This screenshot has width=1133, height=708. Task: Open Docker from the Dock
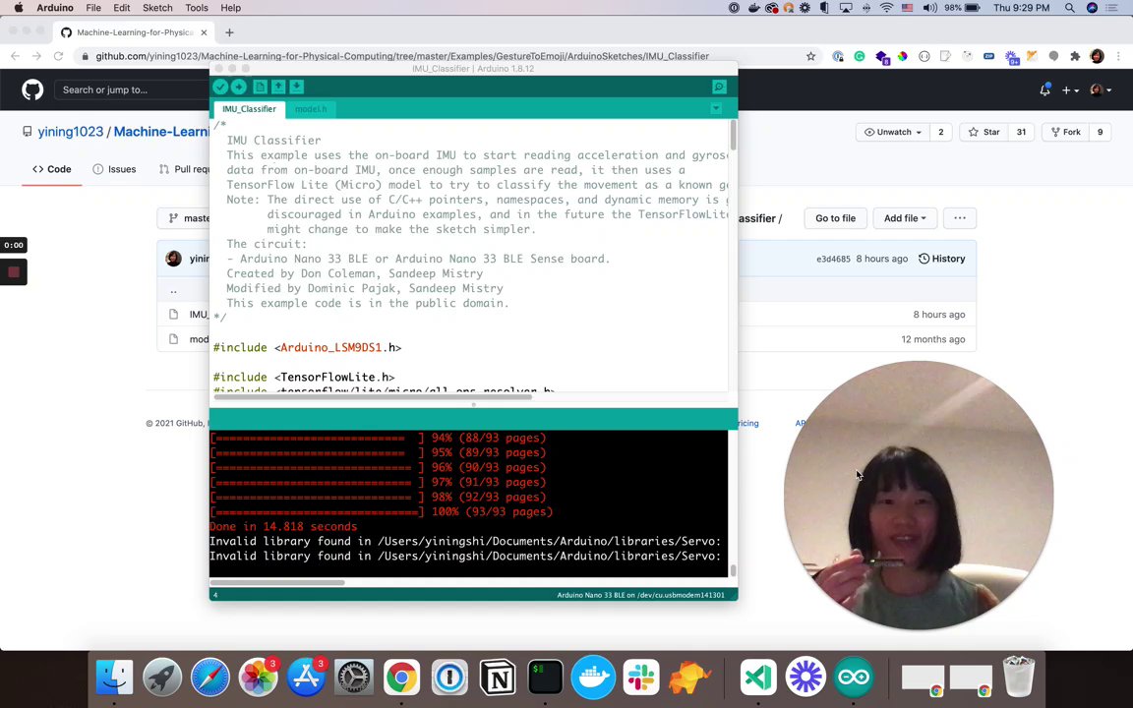pos(593,677)
